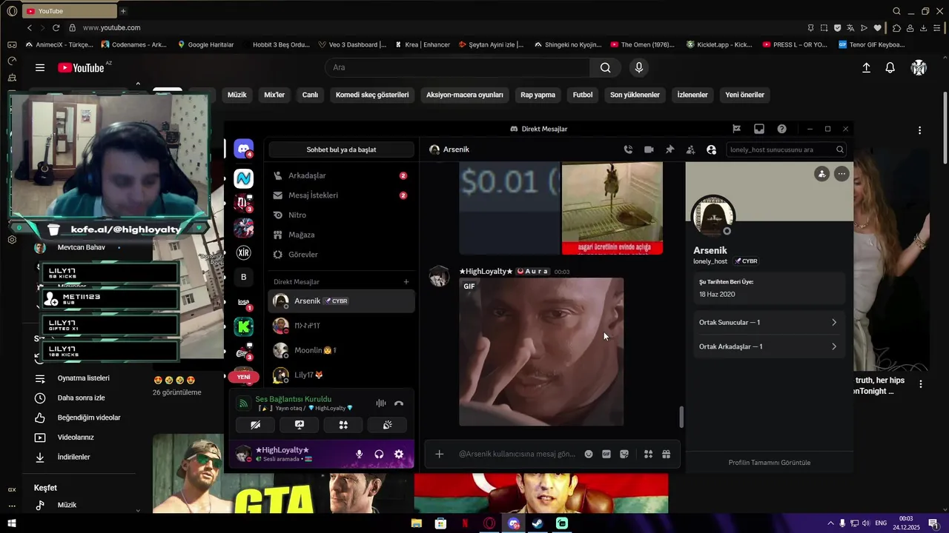949x533 pixels.
Task: Toggle camera in Discord voice panel
Action: click(x=255, y=425)
